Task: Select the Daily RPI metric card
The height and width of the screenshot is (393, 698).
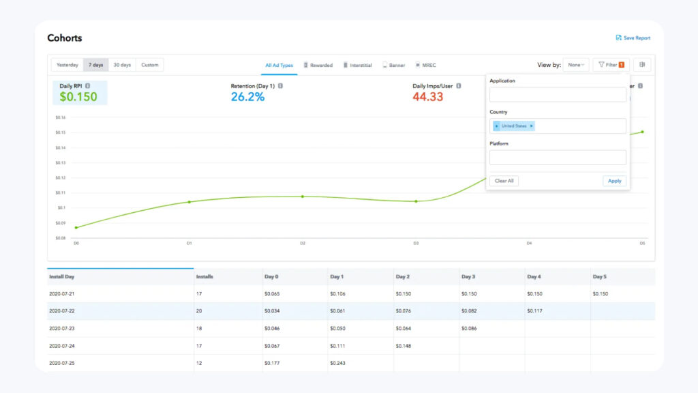Action: (80, 93)
